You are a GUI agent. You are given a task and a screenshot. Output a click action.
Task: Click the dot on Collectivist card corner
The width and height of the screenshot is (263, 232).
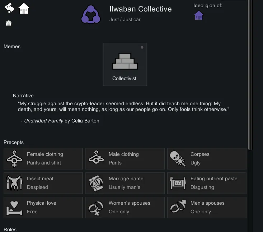coord(142,47)
